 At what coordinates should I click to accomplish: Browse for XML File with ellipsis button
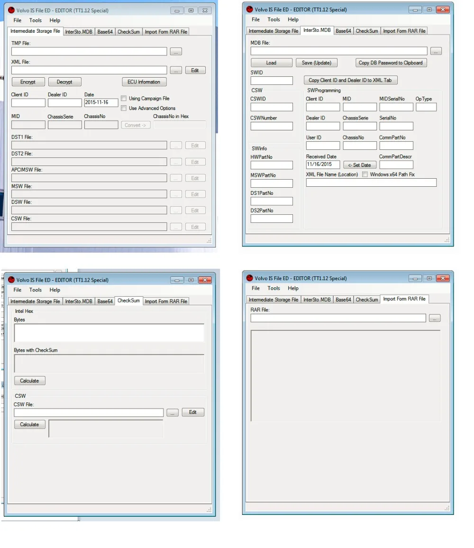click(x=176, y=70)
